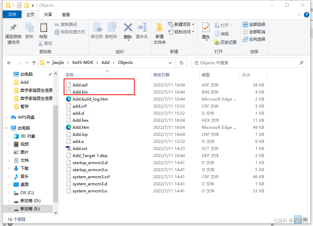This screenshot has width=313, height=226.
Task: Sort by the 类型 column header
Action: tap(206, 75)
